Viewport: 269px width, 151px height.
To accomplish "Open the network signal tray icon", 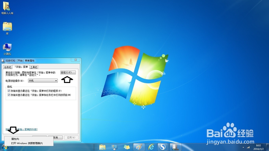I will pos(248,148).
